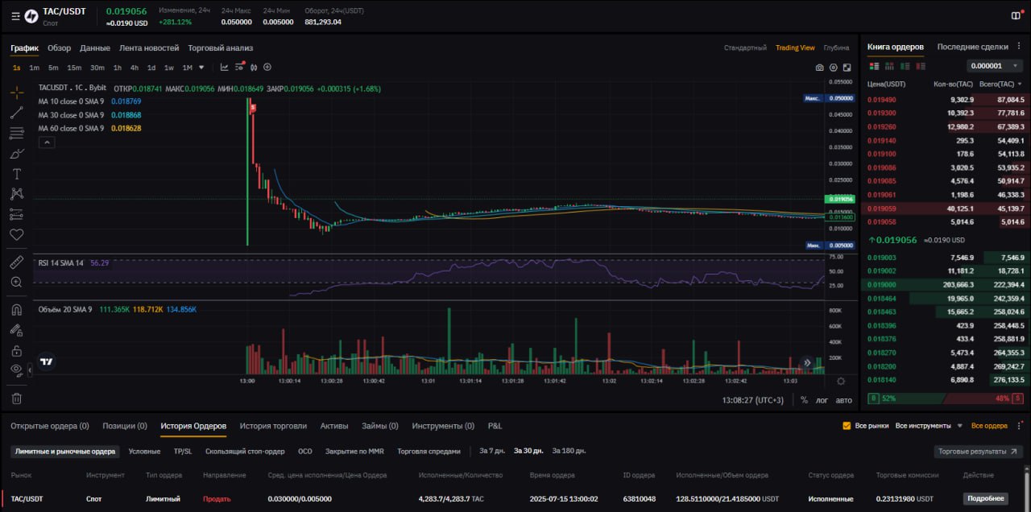Toggle auto scale on chart
Viewport: 1031px width, 512px height.
[x=843, y=399]
